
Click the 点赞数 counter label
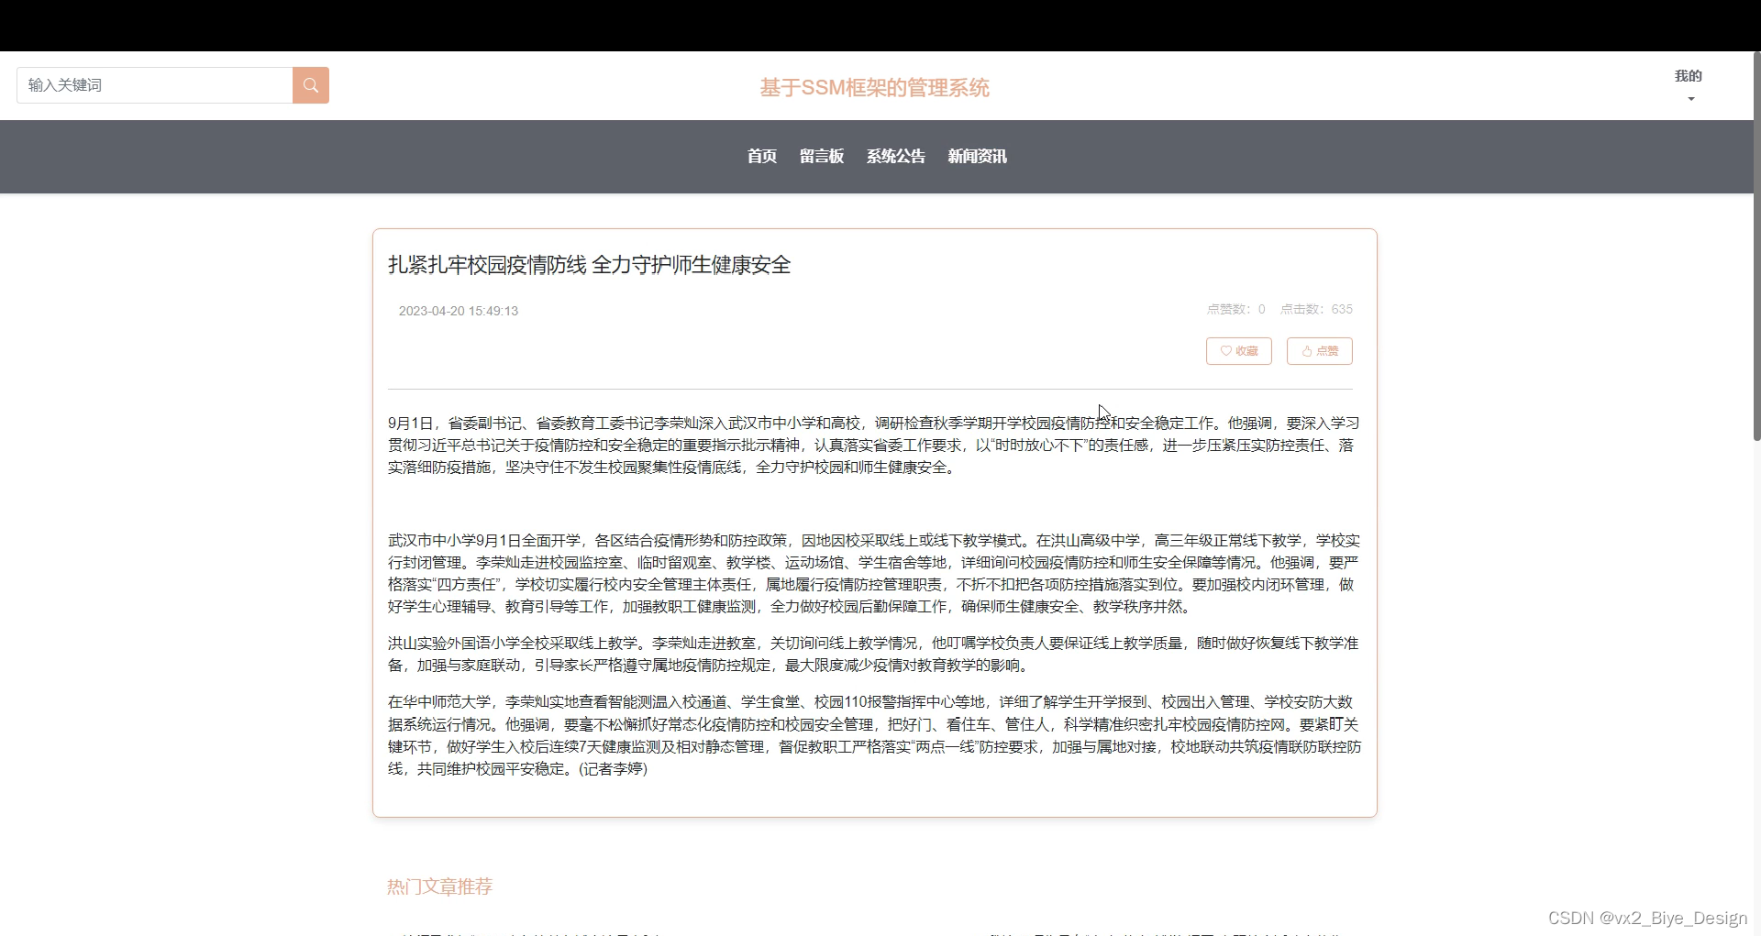click(1230, 309)
